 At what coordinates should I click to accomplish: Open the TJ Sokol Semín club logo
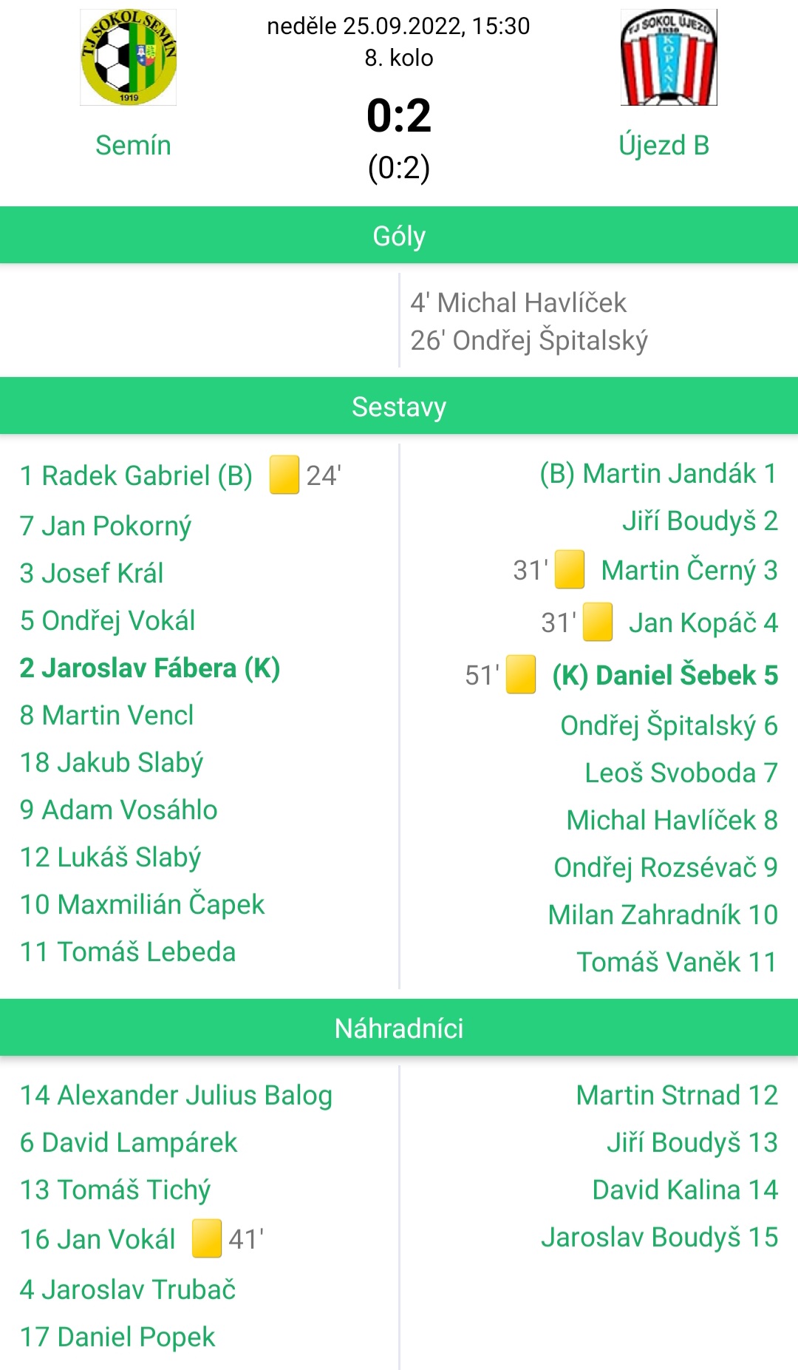(129, 57)
